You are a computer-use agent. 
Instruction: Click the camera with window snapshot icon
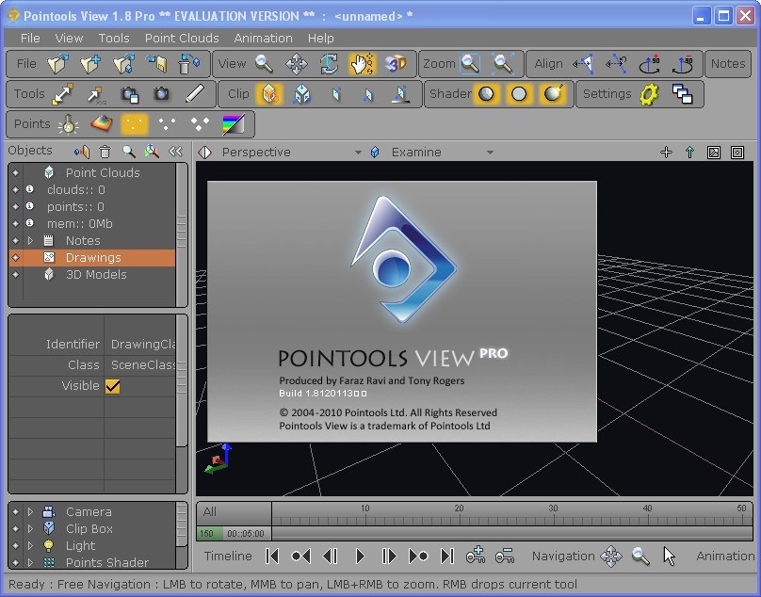[129, 94]
